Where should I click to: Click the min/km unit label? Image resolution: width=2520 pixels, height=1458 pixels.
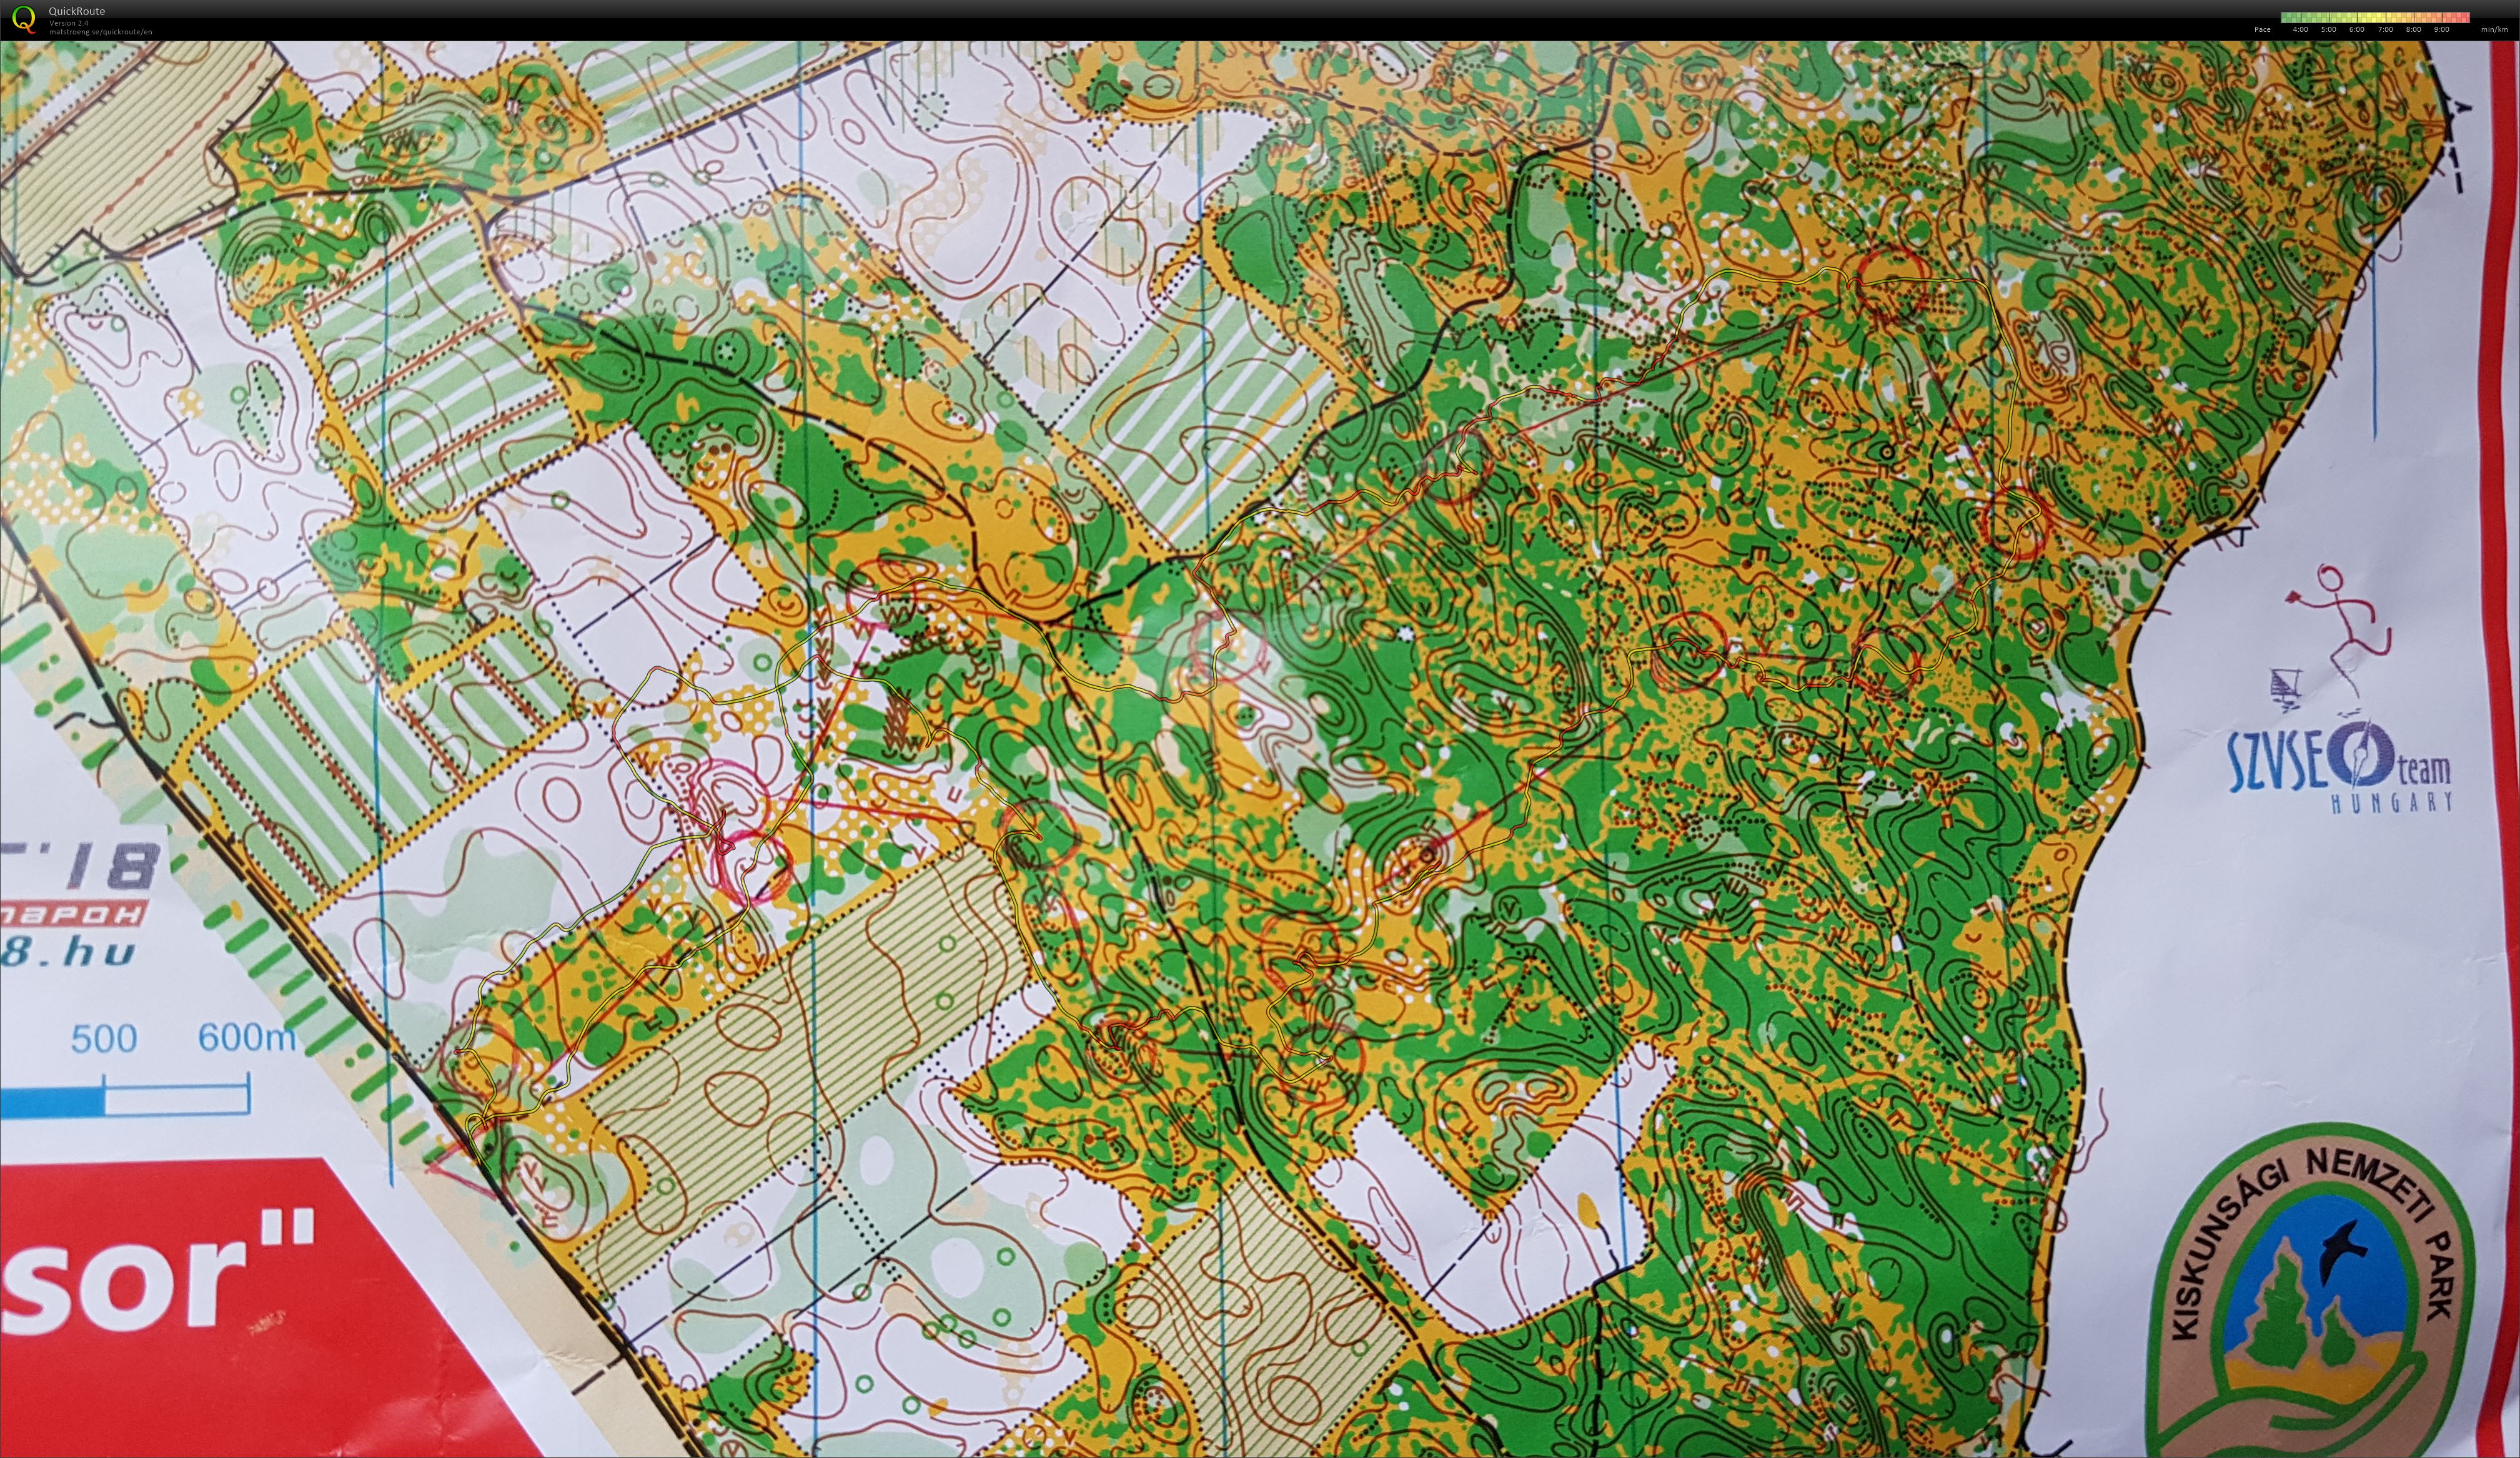2494,30
